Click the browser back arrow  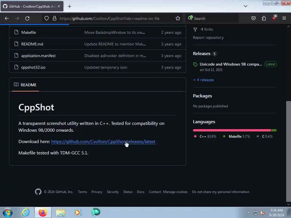point(7,18)
